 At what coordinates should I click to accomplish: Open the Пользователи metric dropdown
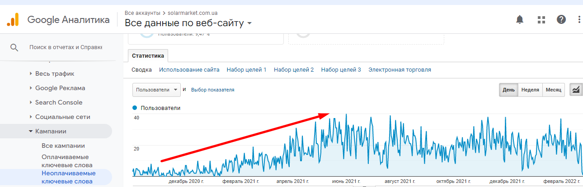tap(156, 90)
